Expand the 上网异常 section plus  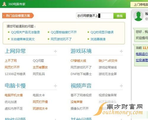[55, 51]
